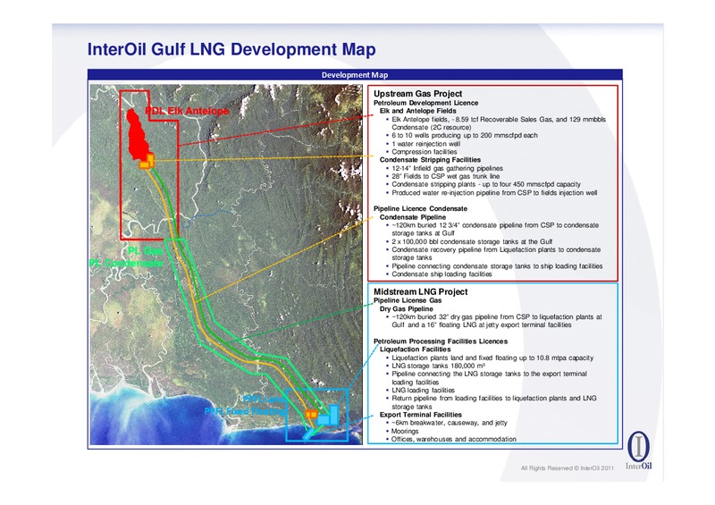
Task: Click the 'Development Map' header bar
Action: pos(355,75)
